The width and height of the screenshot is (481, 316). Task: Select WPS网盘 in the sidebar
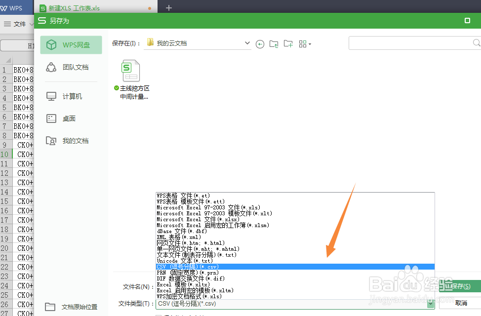[x=71, y=45]
